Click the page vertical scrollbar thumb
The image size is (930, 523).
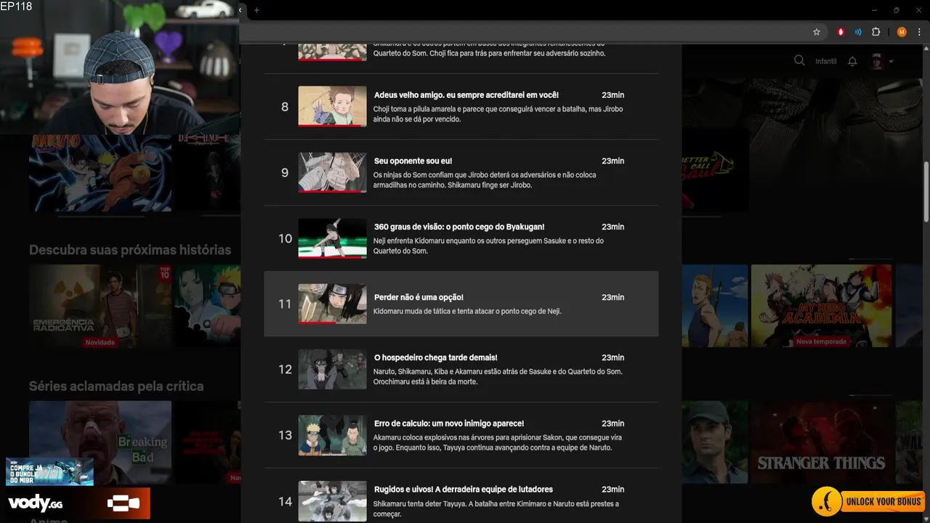tap(926, 192)
